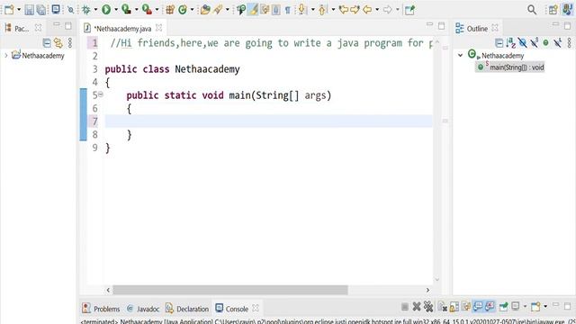Click Remove Launch X in Console

pos(416,306)
